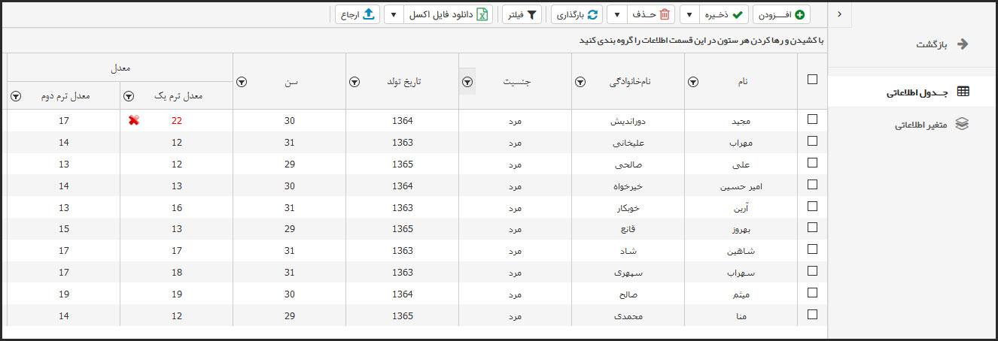
Task: Click the ارجاع (refer) upload button
Action: [358, 14]
